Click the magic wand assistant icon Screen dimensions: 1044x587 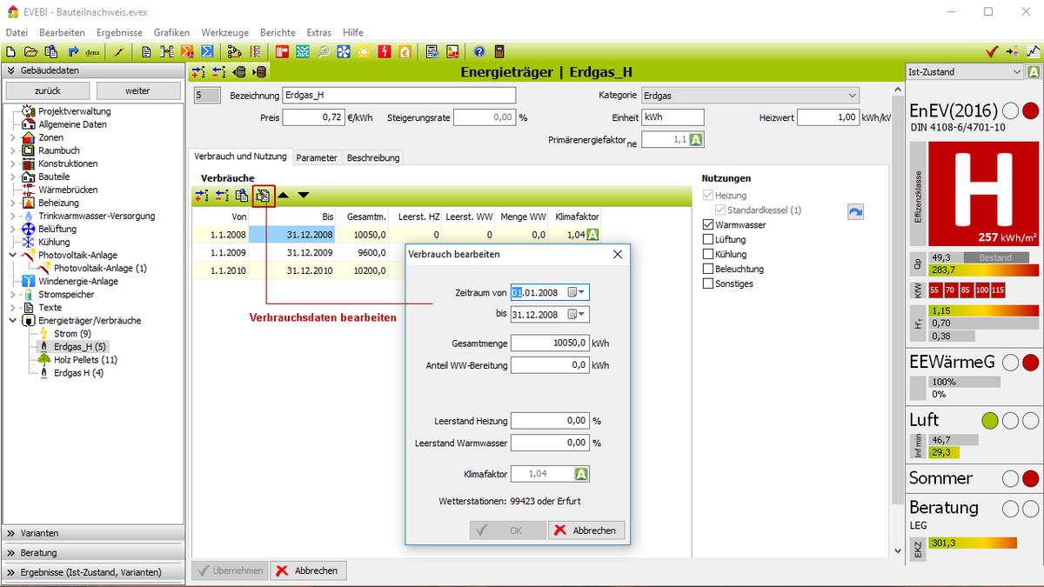point(118,51)
